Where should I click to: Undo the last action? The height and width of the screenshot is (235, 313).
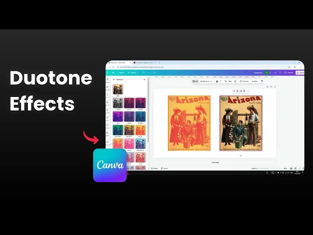click(143, 73)
